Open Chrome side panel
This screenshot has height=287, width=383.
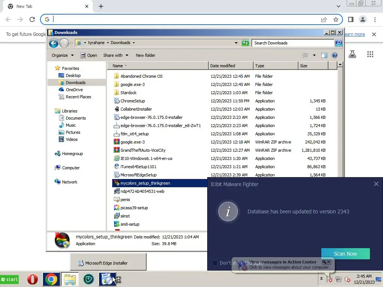point(351,19)
